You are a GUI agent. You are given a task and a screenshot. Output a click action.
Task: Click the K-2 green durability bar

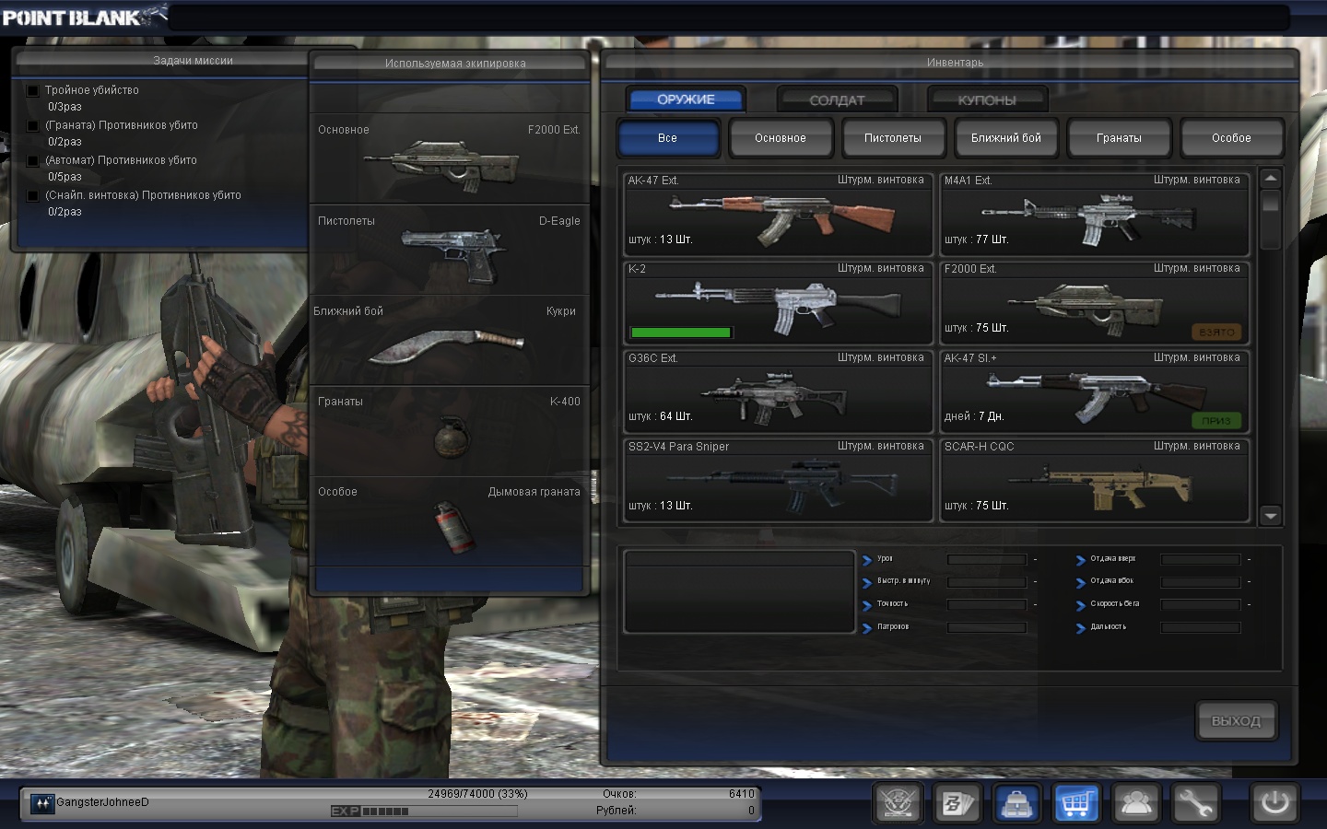point(681,333)
